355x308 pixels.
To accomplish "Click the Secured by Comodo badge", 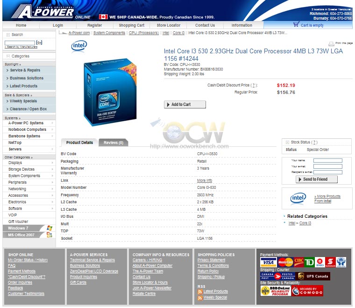I will [307, 291].
